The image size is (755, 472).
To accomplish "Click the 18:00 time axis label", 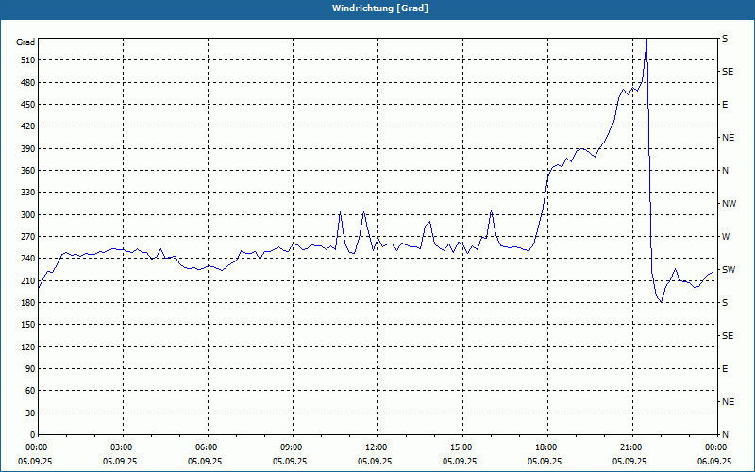I will [x=546, y=447].
